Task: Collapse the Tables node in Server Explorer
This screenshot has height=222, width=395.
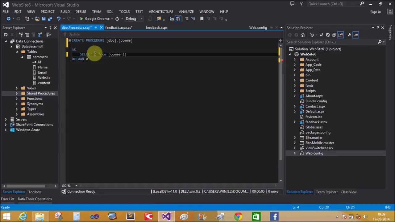Action: coord(17,52)
